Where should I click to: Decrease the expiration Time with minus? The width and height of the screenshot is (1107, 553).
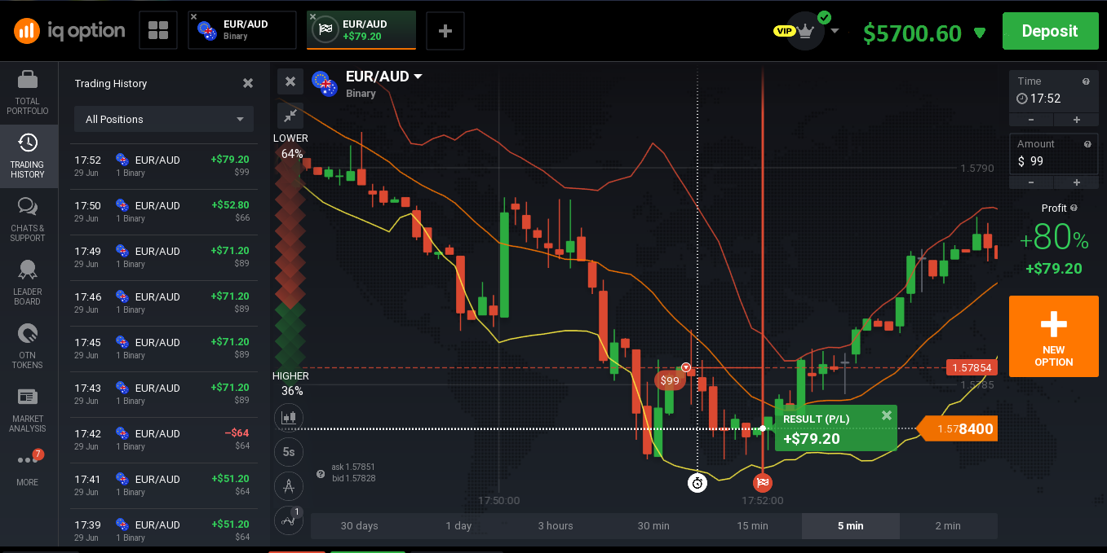pyautogui.click(x=1030, y=120)
